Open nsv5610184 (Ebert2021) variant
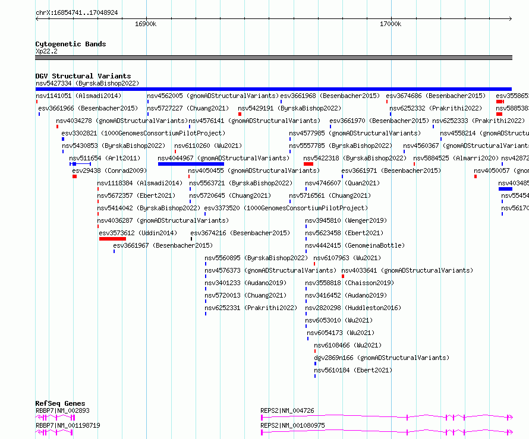 point(353,370)
